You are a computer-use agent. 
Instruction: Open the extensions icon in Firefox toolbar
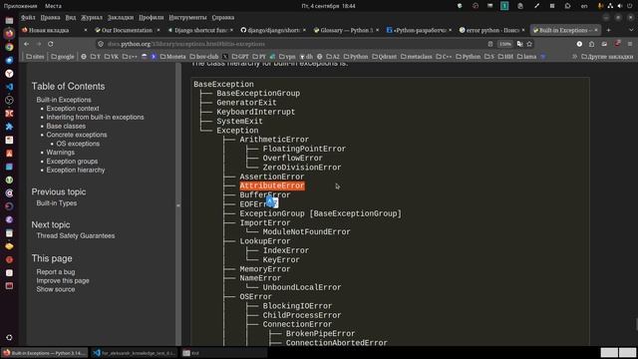[591, 44]
